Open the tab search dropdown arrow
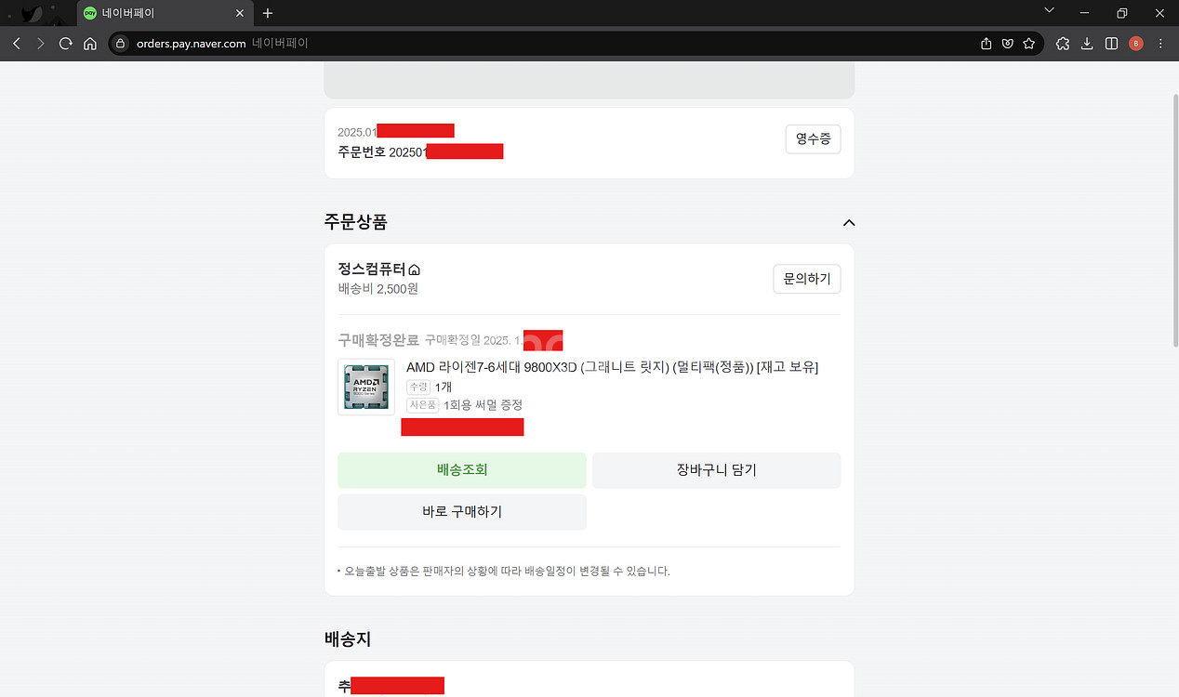 1050,11
